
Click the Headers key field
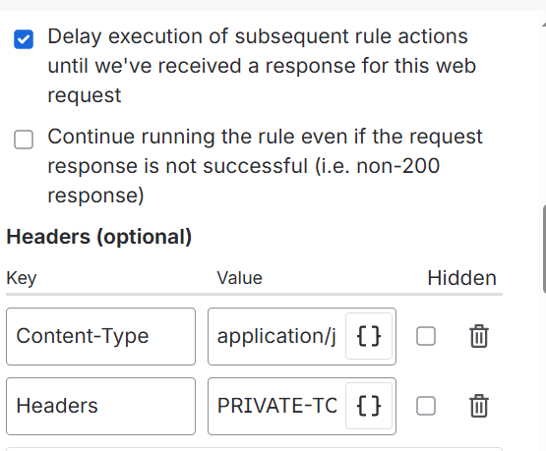tap(100, 406)
